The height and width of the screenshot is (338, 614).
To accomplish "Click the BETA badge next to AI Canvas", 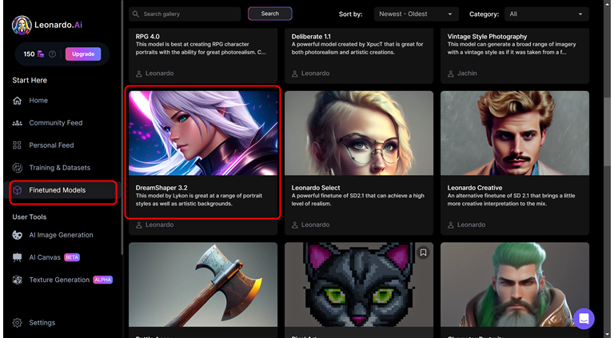I will 72,257.
